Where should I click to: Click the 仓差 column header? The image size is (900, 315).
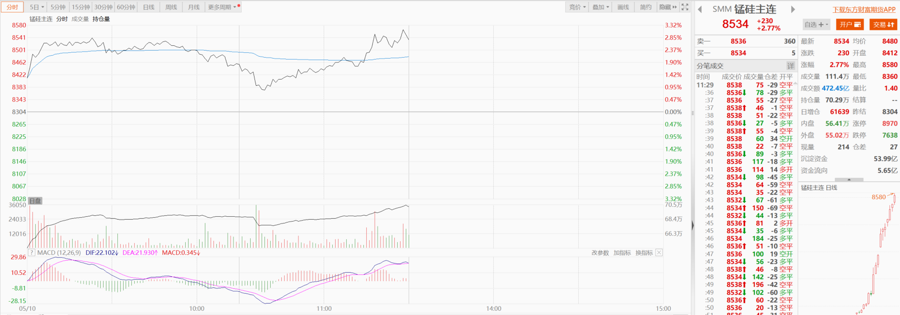771,77
